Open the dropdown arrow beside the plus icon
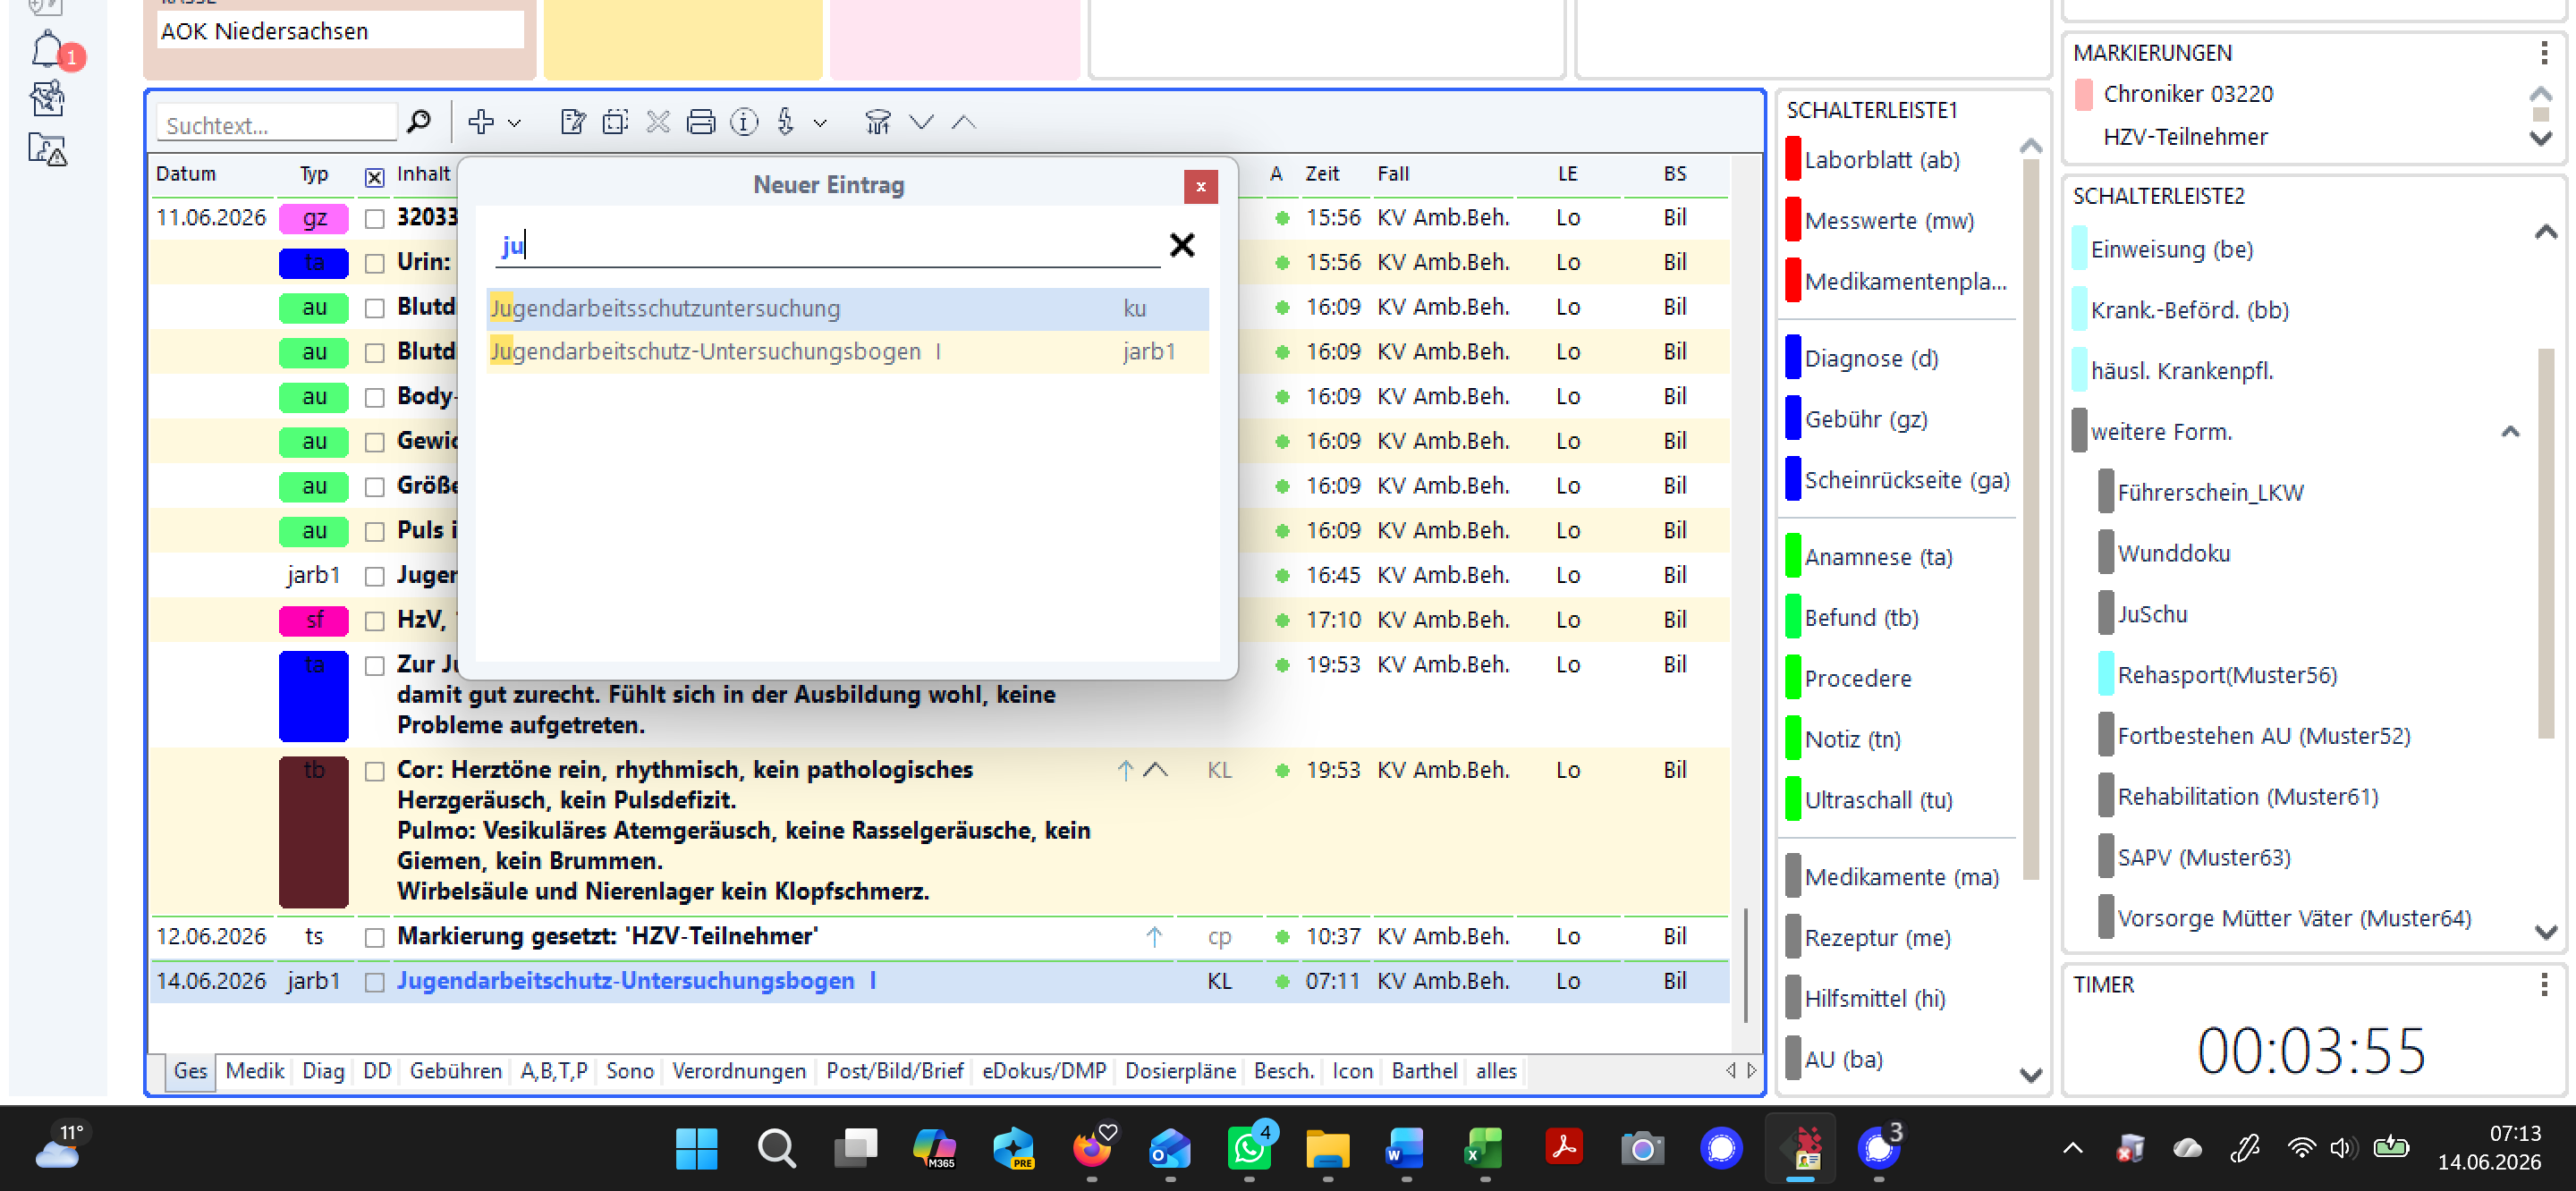 point(514,123)
